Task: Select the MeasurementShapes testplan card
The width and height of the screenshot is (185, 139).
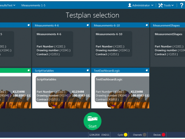Action: point(169,44)
